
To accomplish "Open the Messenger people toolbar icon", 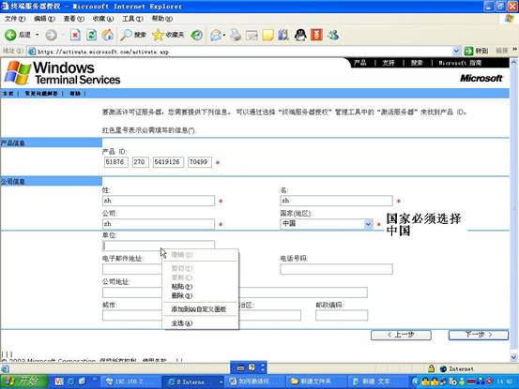I will click(333, 35).
